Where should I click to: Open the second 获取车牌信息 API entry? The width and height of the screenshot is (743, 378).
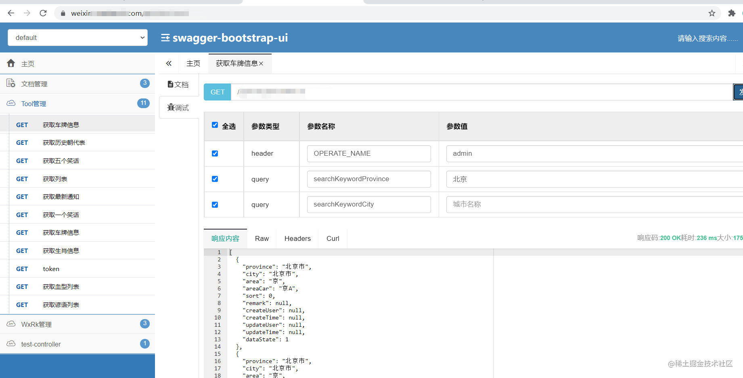[x=77, y=232]
